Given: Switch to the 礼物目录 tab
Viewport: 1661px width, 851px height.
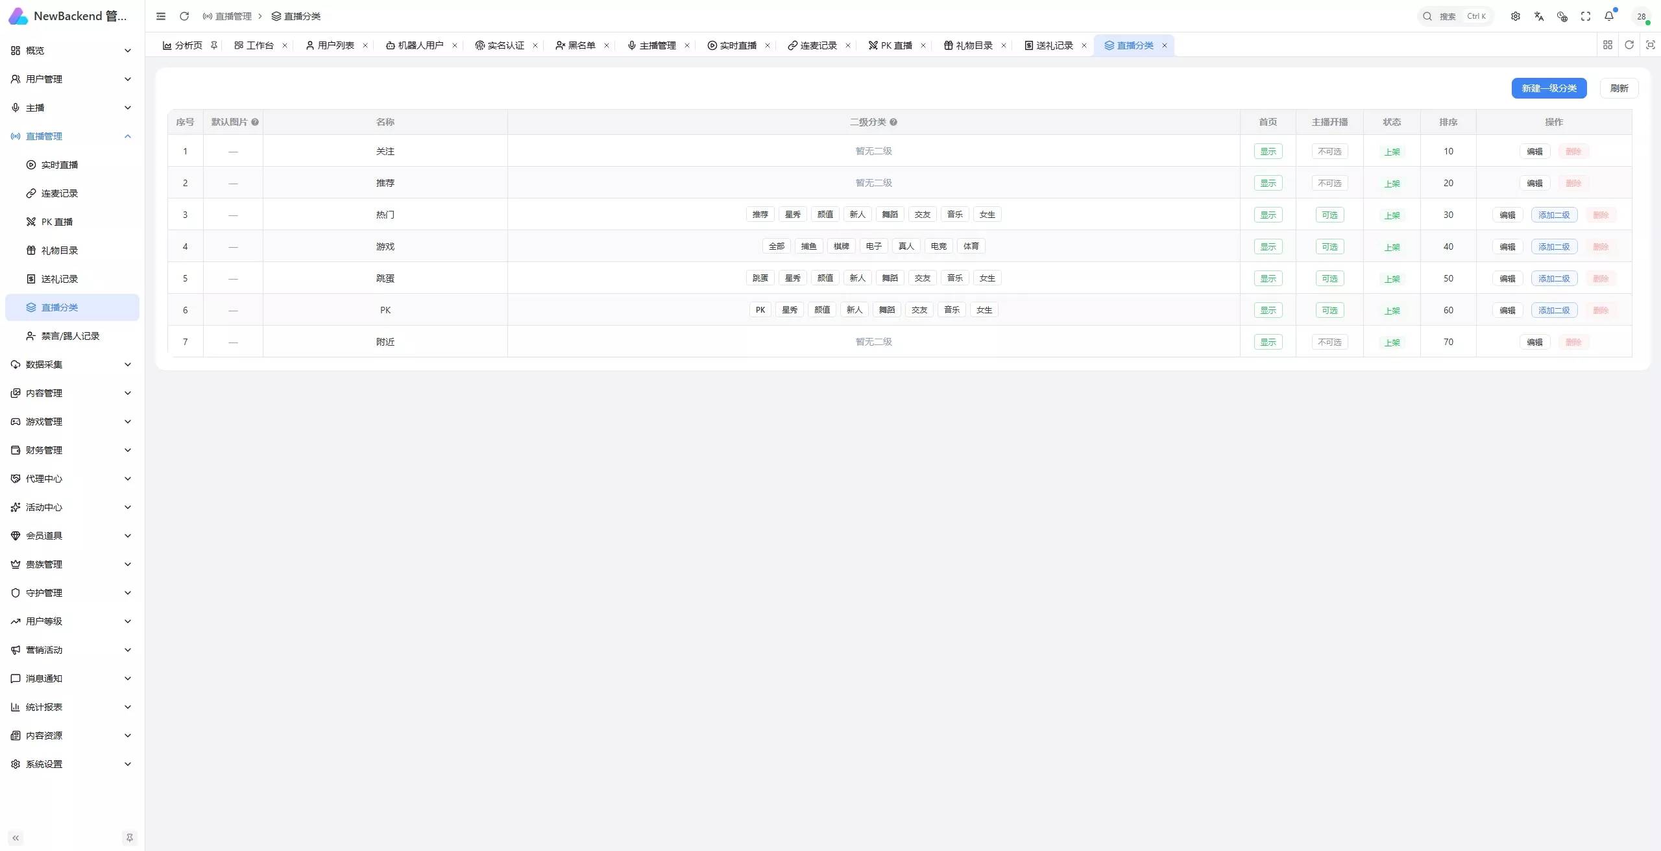Looking at the screenshot, I should (968, 45).
